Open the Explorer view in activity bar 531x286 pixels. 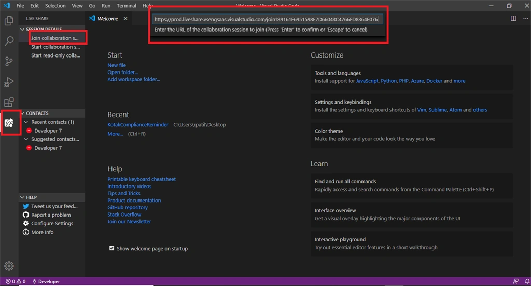click(x=9, y=21)
